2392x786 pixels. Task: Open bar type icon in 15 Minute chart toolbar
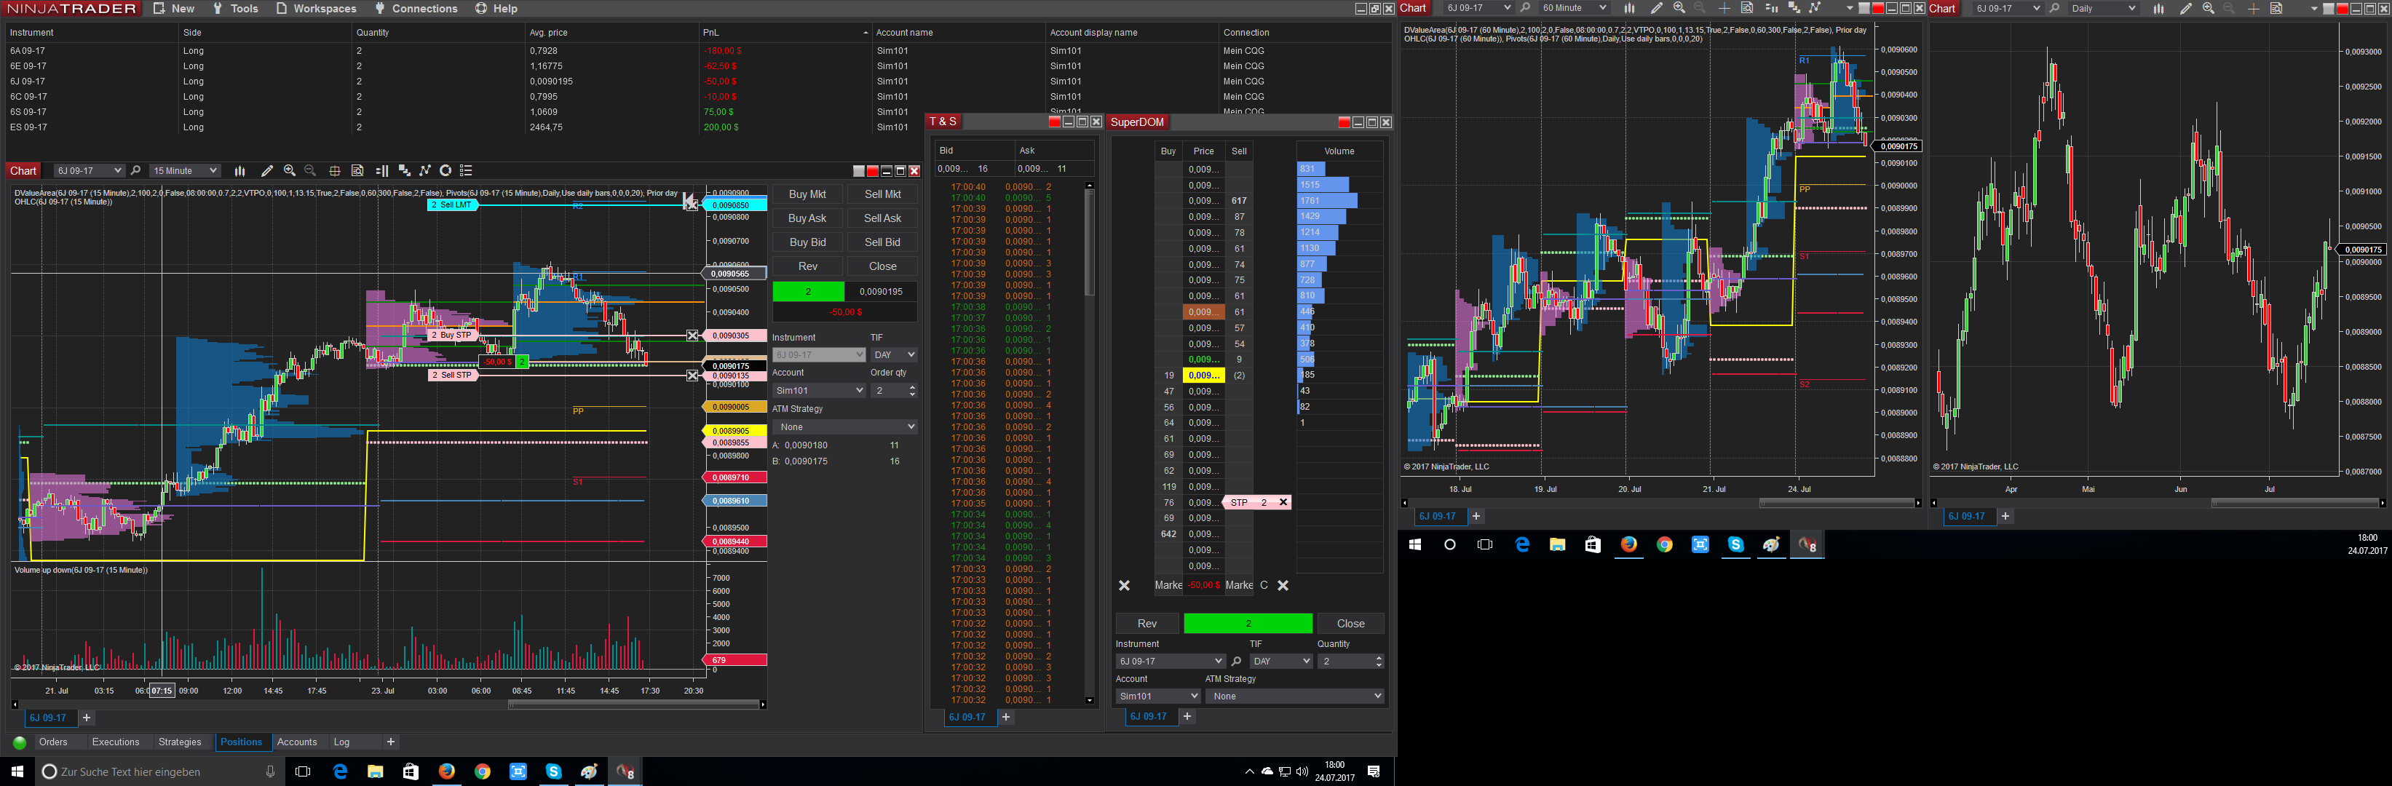point(239,171)
